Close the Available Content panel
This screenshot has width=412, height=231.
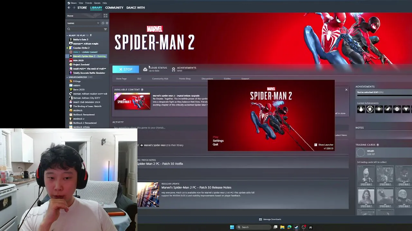pyautogui.click(x=346, y=90)
